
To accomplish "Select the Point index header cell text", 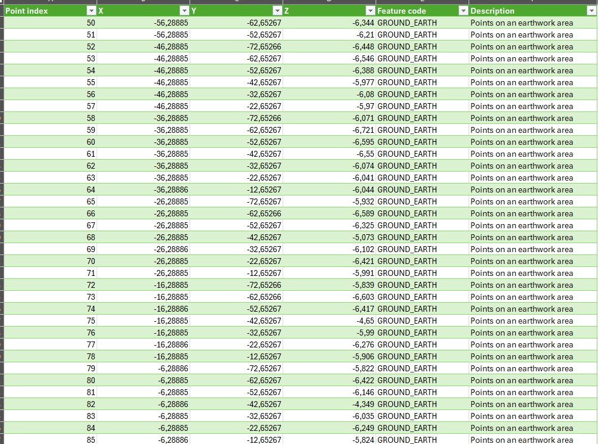I will click(27, 11).
